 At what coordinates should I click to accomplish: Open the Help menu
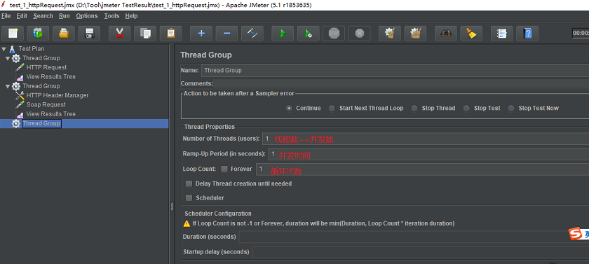(x=132, y=15)
